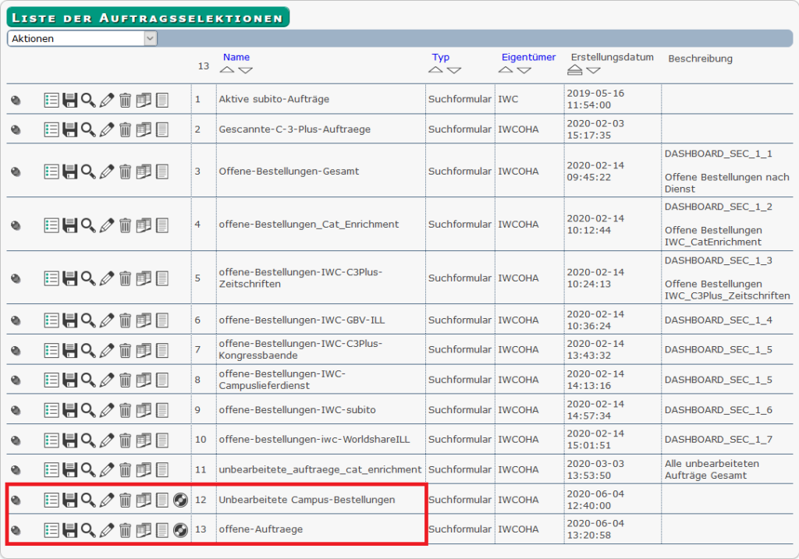The image size is (799, 559).
Task: Delete Gescannte-C-3-Plus-Auftraege via trash icon
Action: (126, 130)
